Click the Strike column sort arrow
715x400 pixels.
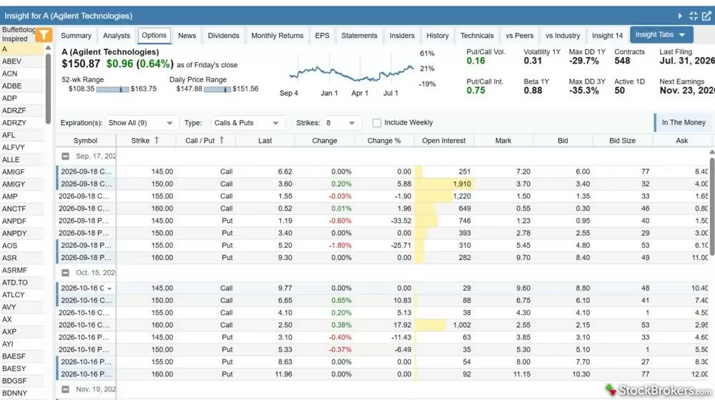(157, 140)
